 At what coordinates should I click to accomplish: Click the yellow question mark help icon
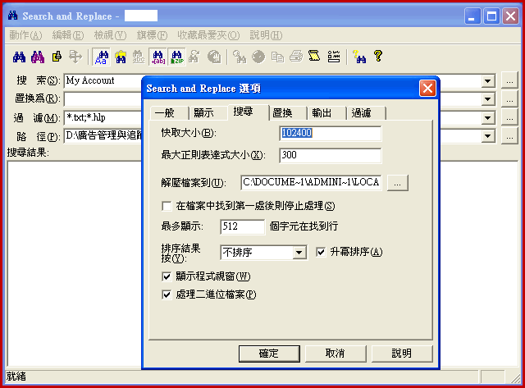[378, 57]
